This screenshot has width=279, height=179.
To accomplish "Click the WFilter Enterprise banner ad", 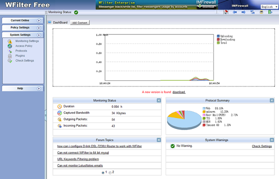I will [x=157, y=5].
